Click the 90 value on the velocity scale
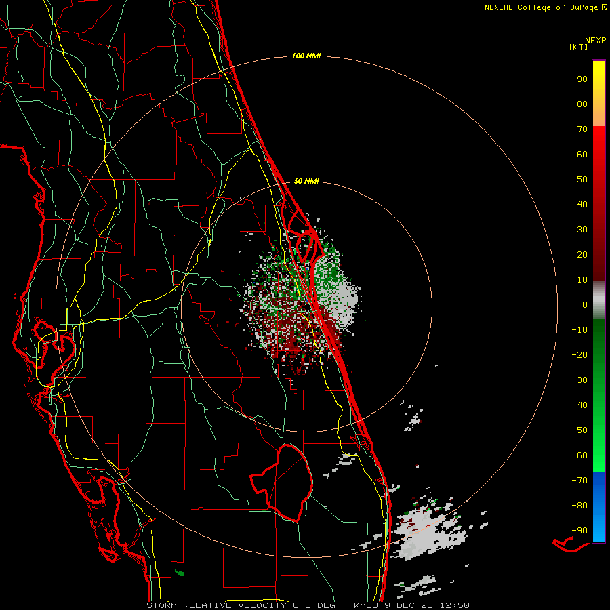 [x=582, y=79]
